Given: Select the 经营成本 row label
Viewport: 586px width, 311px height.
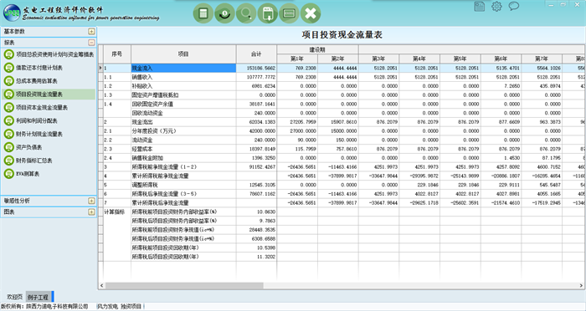Looking at the screenshot, I should (x=142, y=149).
